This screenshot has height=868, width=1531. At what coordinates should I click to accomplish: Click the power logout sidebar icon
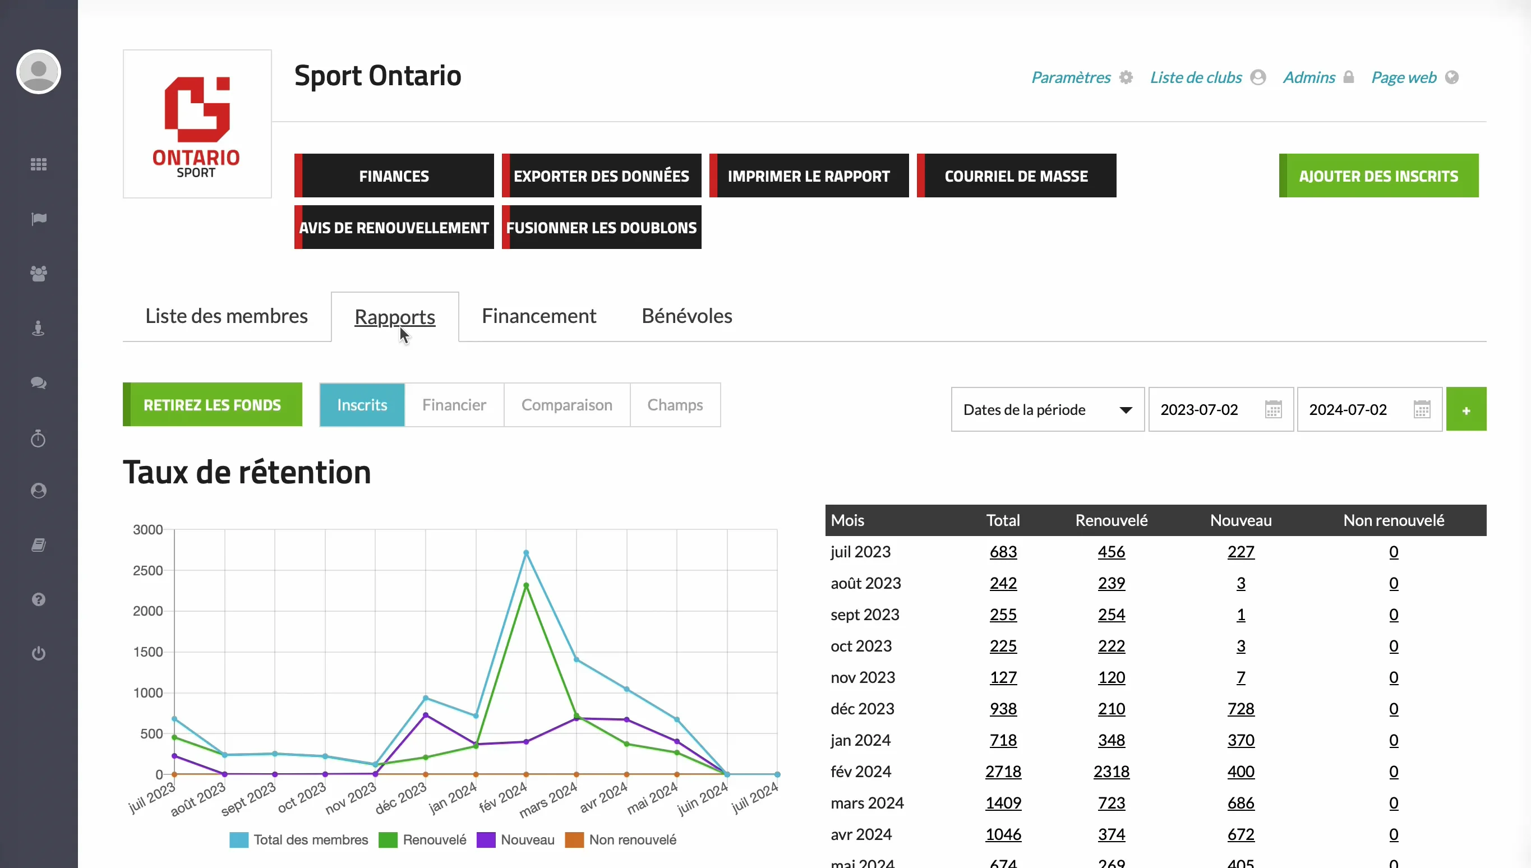pyautogui.click(x=38, y=653)
